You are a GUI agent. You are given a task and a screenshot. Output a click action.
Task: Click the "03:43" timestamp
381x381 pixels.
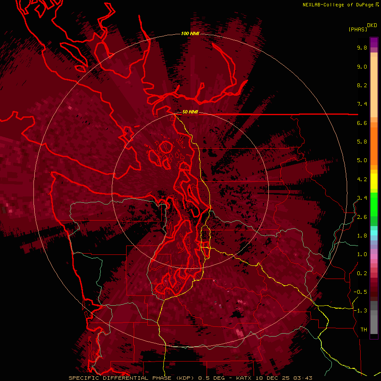click(303, 378)
